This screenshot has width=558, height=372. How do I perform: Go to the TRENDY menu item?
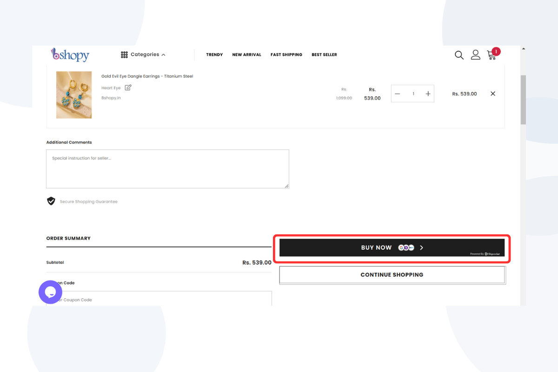point(214,55)
